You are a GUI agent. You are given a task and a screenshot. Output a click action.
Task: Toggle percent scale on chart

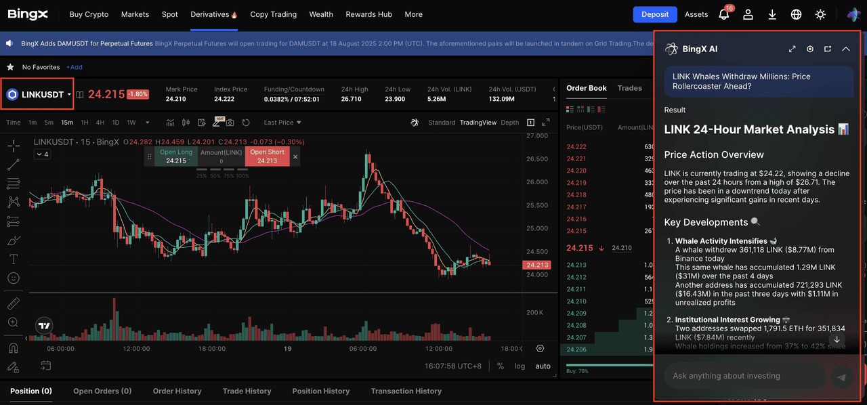point(501,366)
